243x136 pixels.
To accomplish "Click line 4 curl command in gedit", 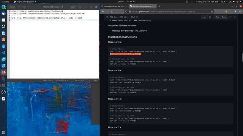I will tap(47, 18).
